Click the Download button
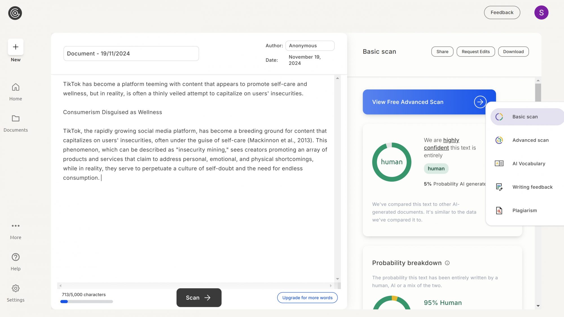This screenshot has width=564, height=317. pos(513,51)
